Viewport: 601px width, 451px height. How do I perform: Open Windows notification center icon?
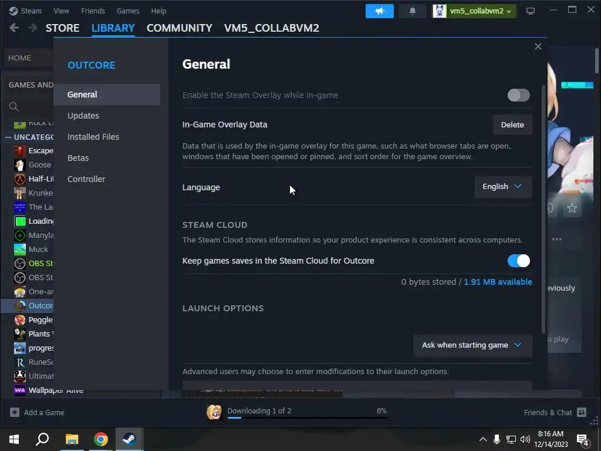point(583,440)
